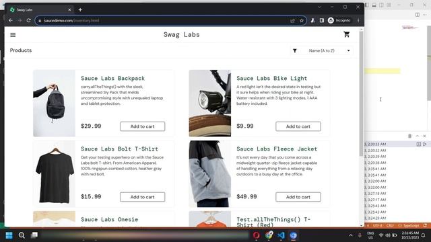Go back with the browser back arrow
Viewport: 431px width, 242px height.
pos(11,21)
